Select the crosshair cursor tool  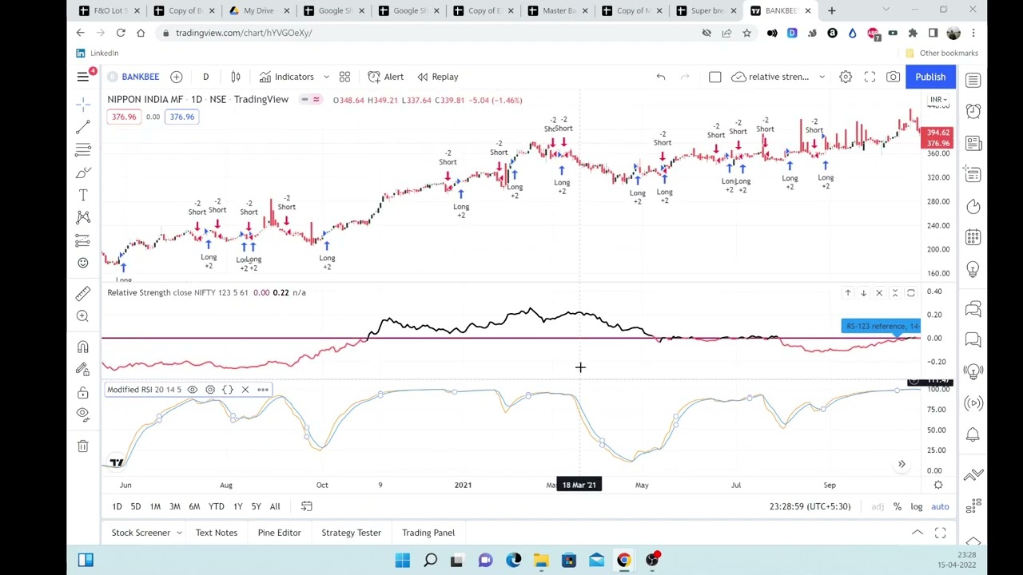tap(83, 105)
